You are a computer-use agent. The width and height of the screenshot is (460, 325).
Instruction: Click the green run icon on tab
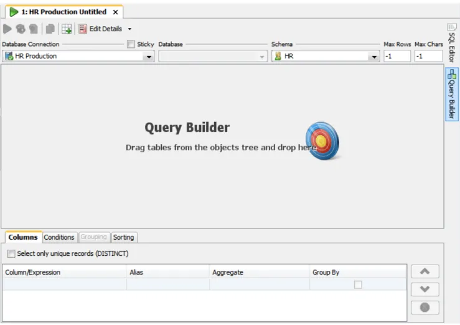click(x=14, y=12)
